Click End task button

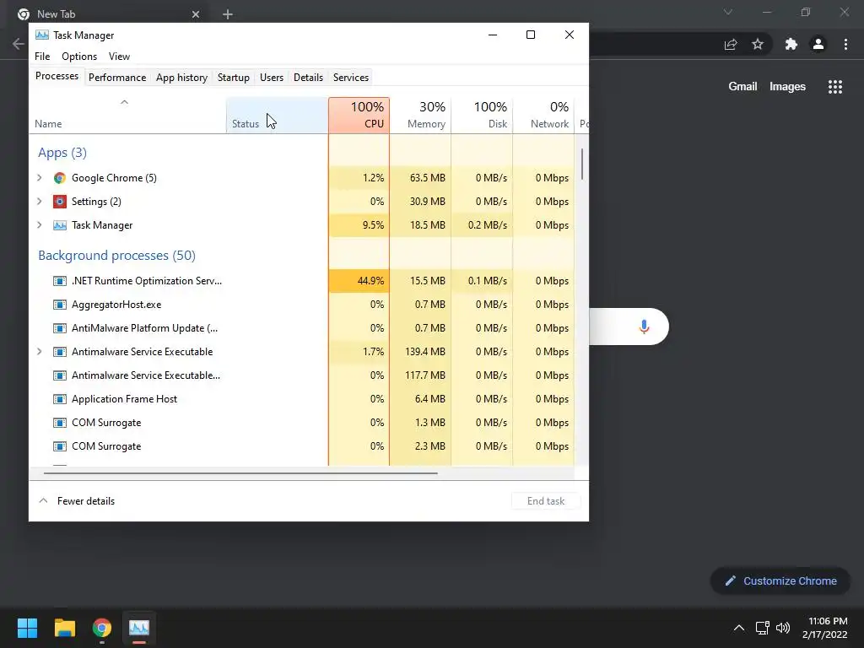tap(546, 501)
